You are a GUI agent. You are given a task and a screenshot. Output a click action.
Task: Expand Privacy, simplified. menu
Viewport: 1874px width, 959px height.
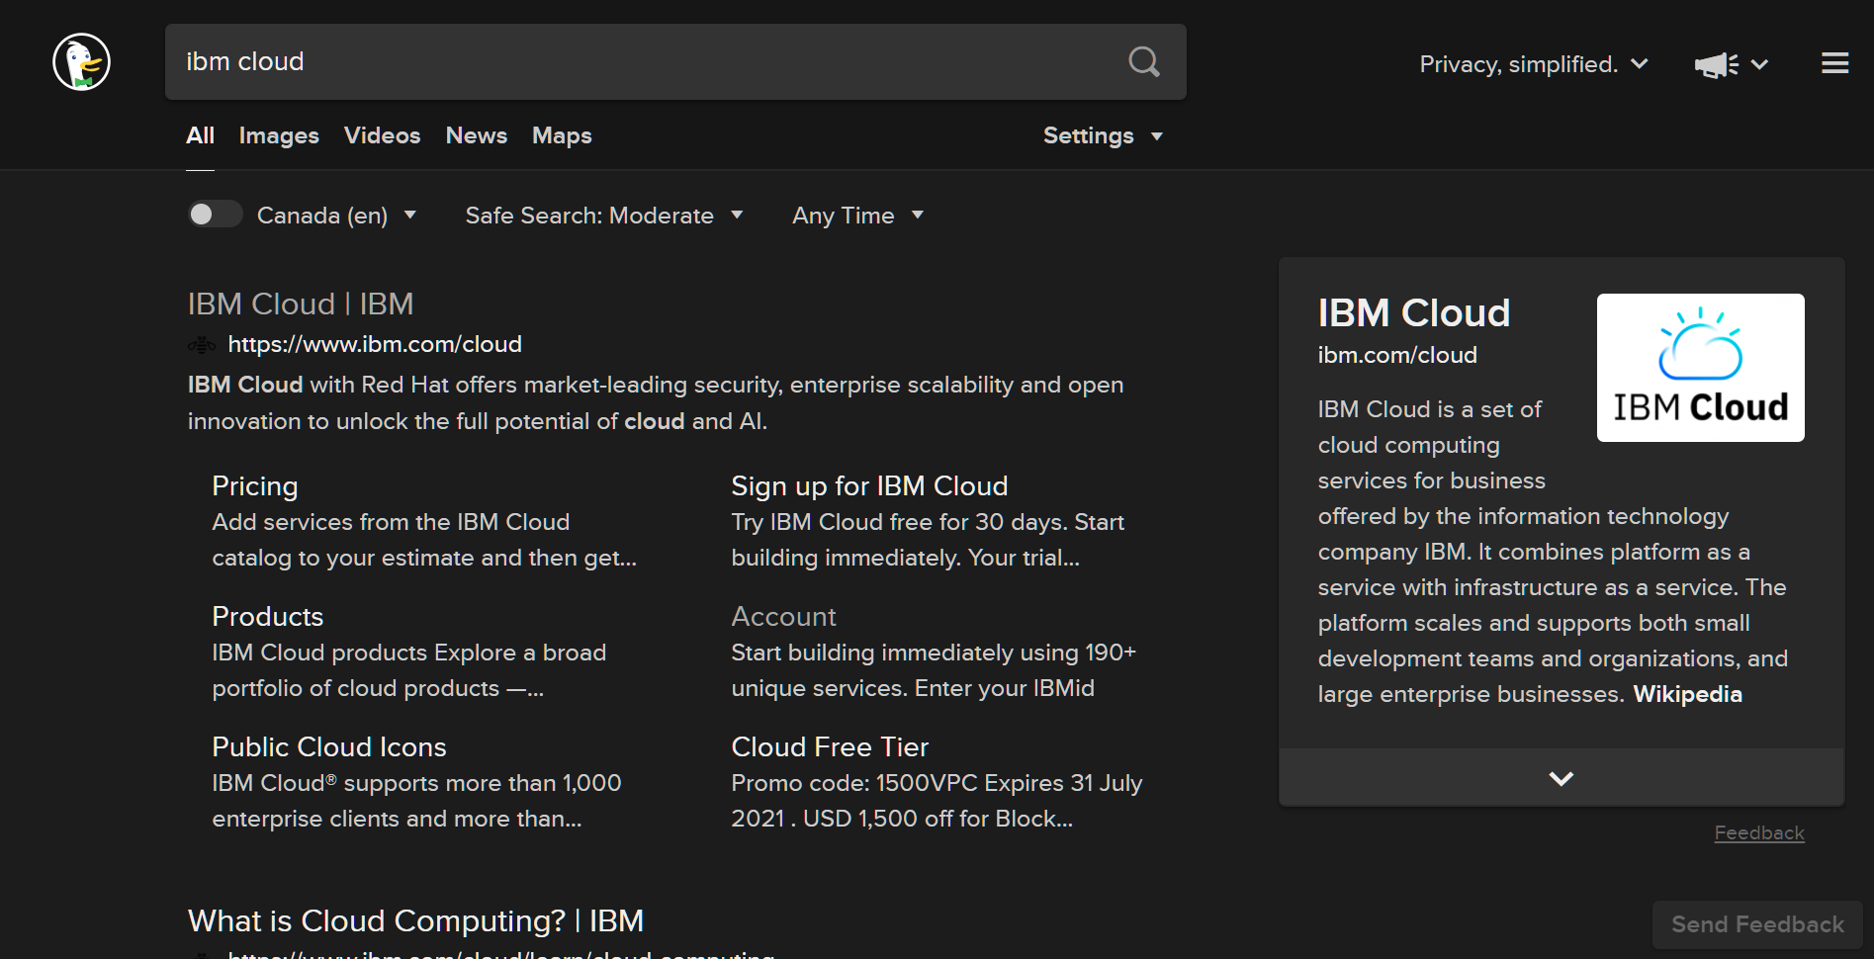1533,64
